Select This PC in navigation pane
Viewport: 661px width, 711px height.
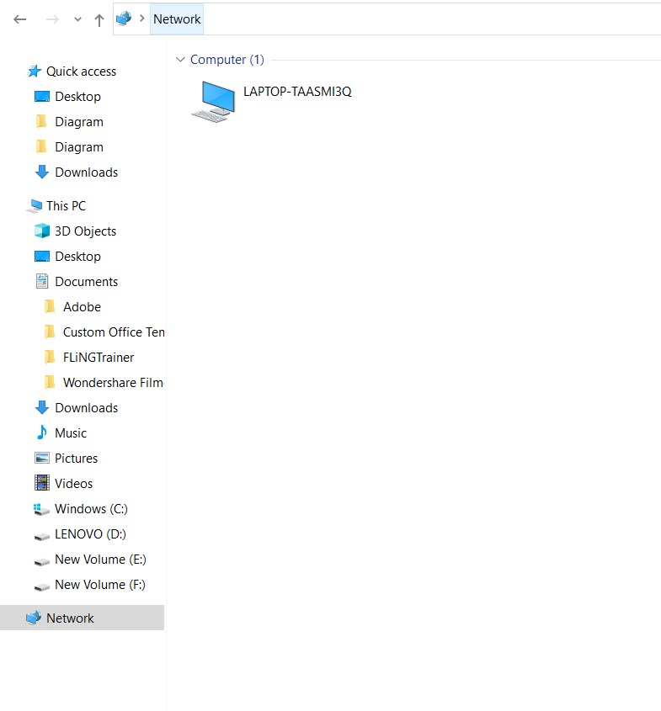(66, 206)
